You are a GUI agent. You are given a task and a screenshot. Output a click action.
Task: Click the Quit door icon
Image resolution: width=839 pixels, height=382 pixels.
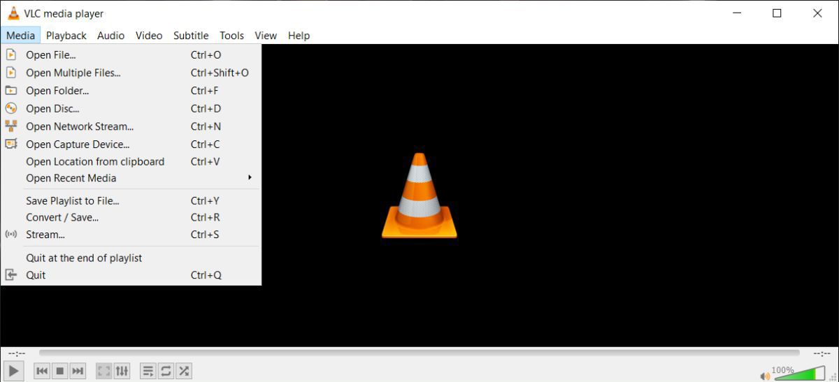coord(10,275)
